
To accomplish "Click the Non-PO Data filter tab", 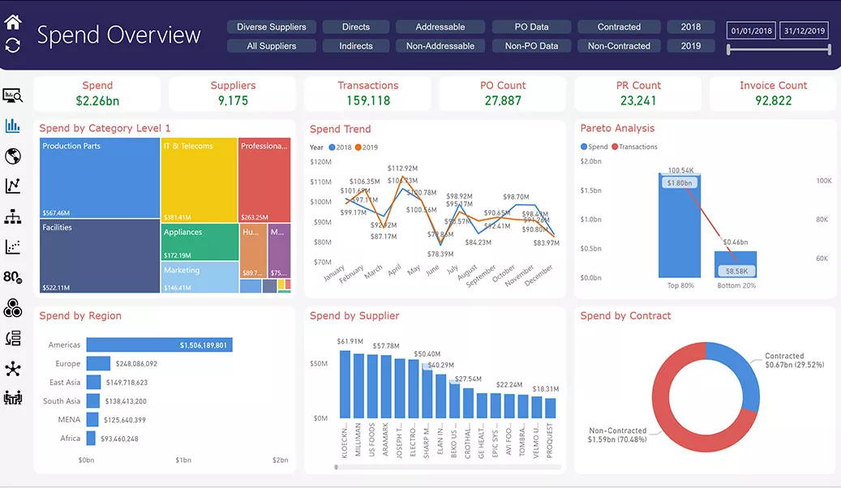I will (x=530, y=45).
